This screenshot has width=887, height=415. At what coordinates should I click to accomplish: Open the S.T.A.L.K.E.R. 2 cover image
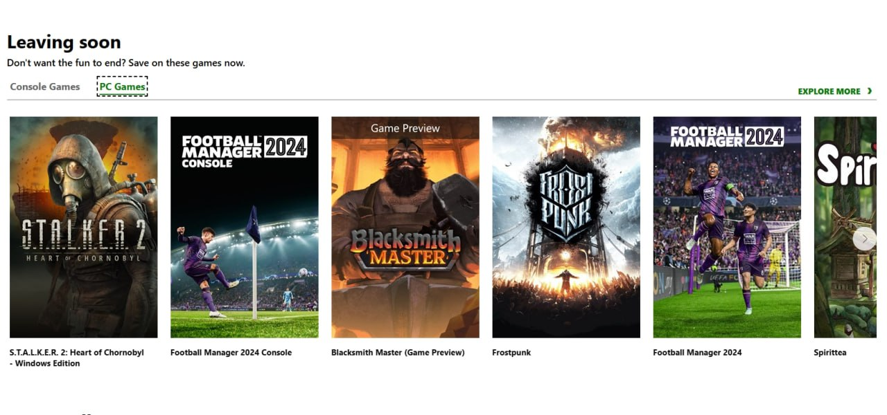[84, 227]
